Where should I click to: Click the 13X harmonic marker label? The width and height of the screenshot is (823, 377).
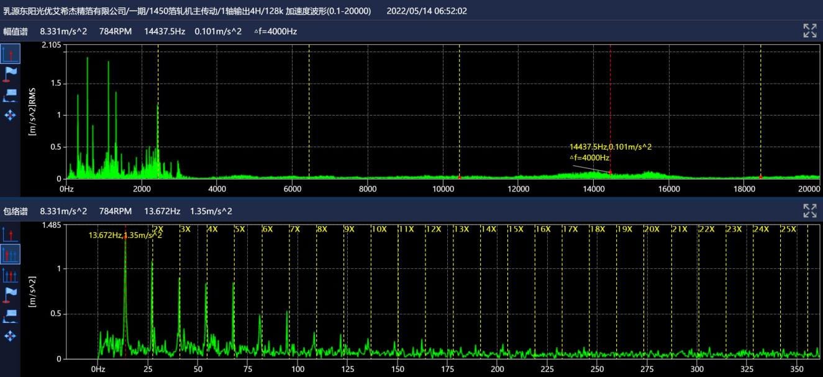click(x=461, y=229)
